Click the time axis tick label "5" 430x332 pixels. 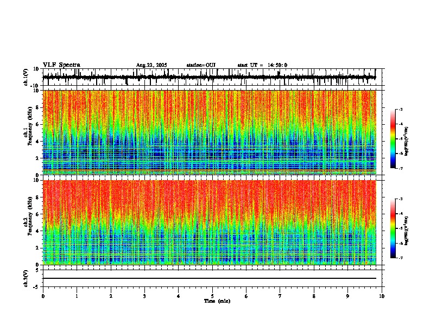point(212,296)
